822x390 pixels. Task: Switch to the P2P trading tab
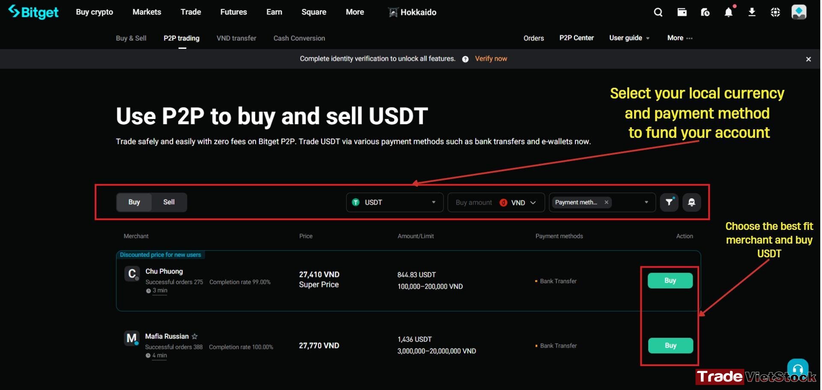[182, 38]
